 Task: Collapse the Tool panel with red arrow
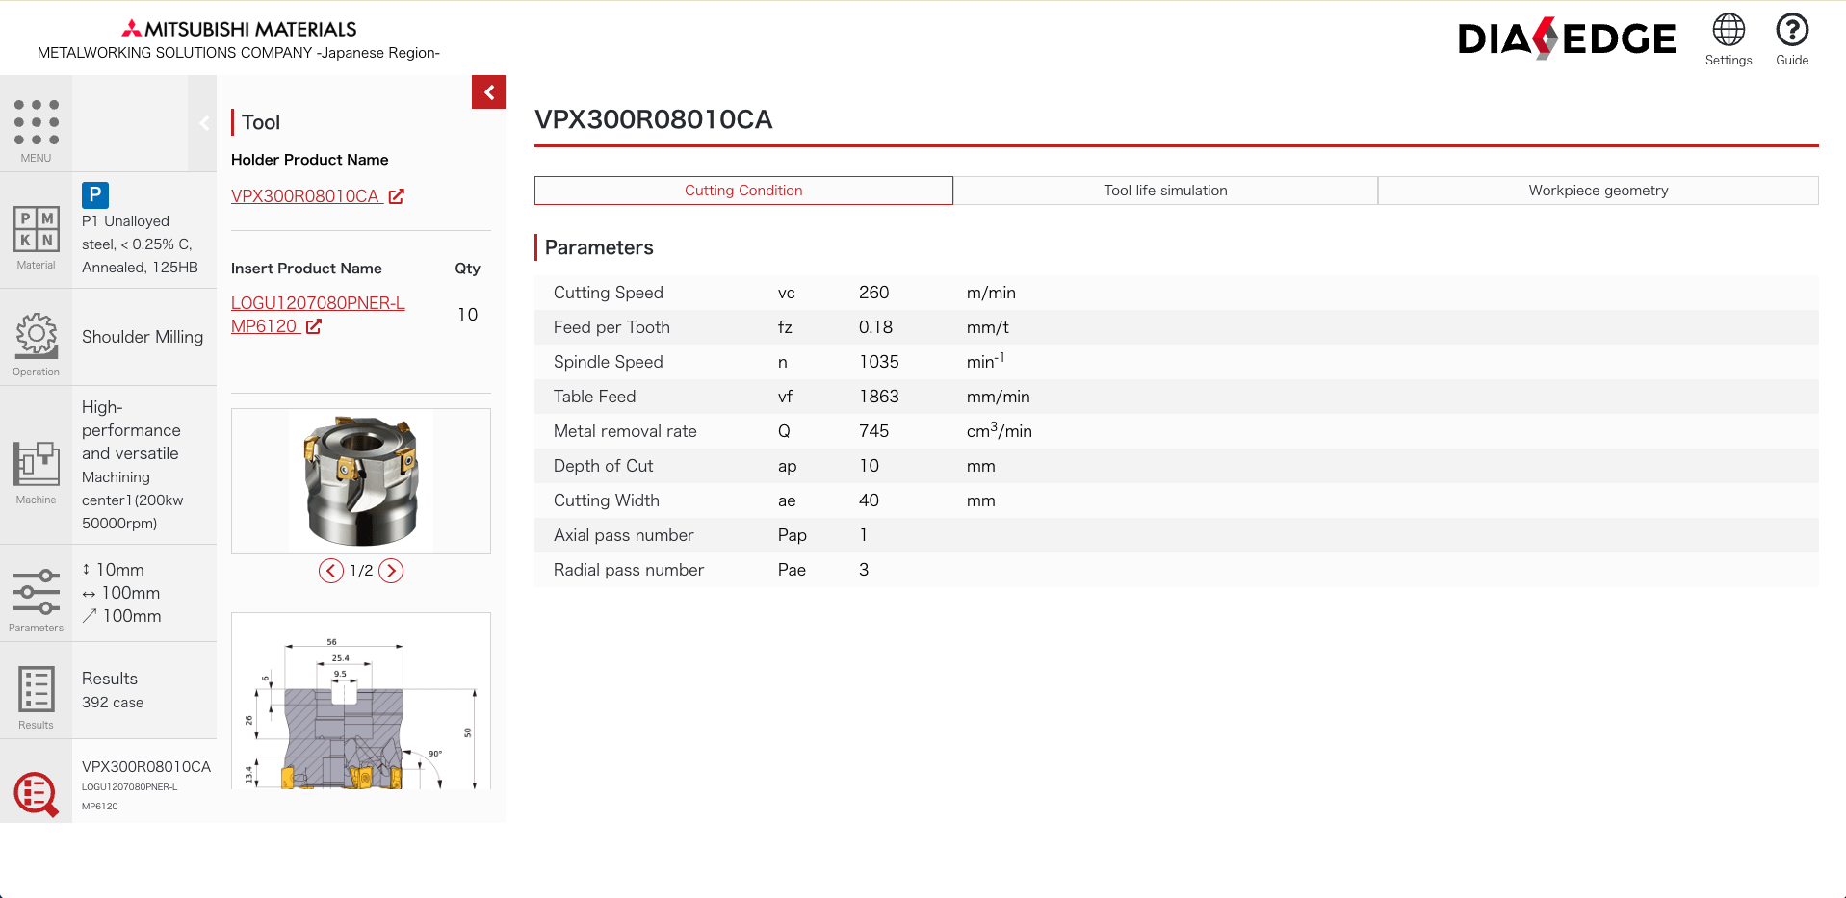click(x=488, y=92)
